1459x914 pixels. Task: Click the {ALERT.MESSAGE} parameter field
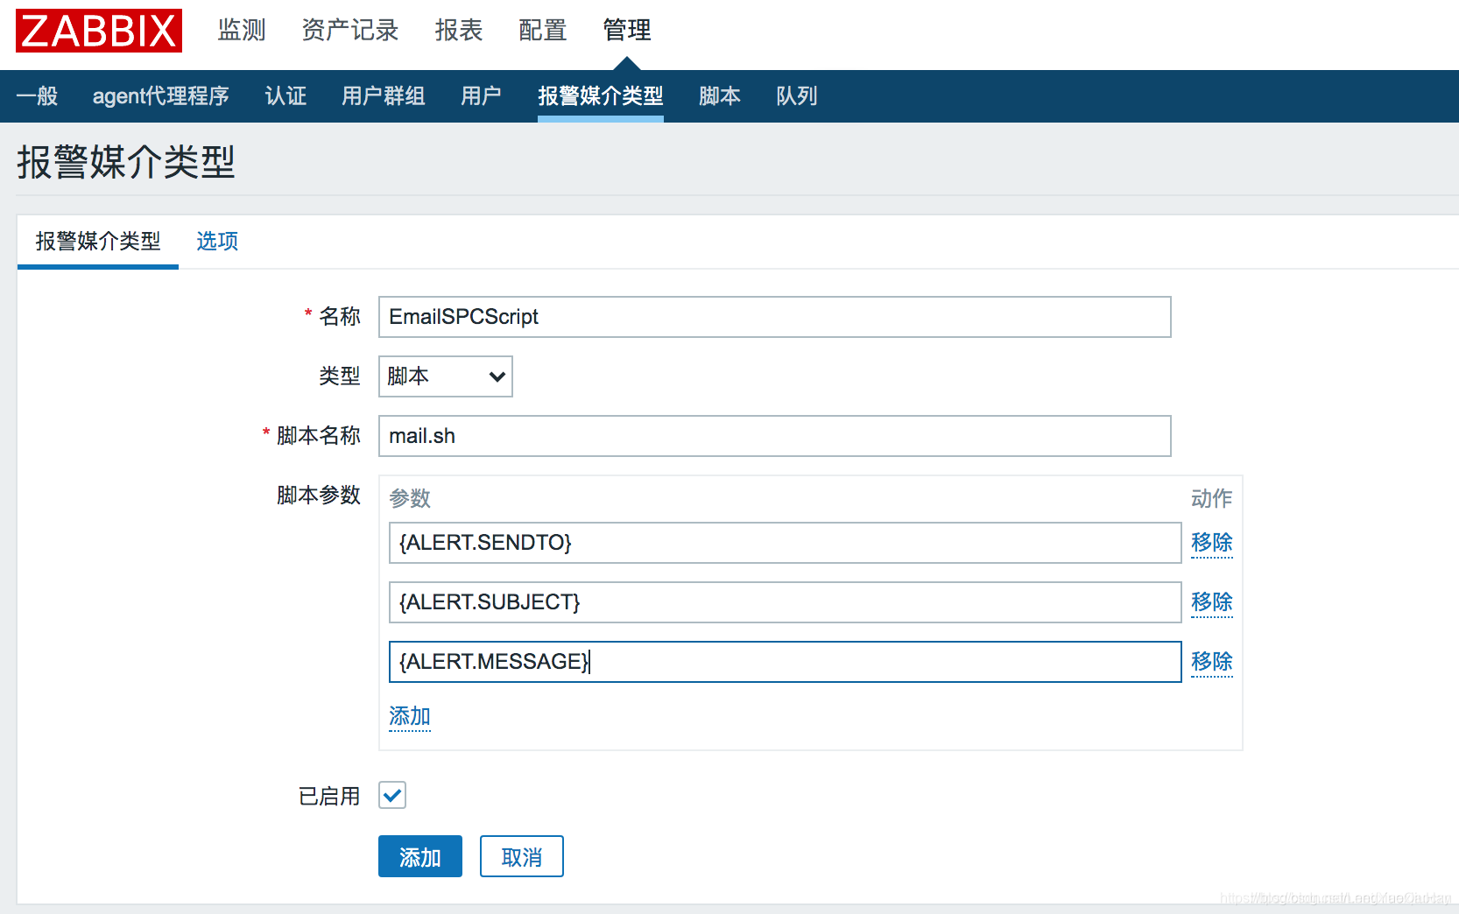(x=785, y=662)
